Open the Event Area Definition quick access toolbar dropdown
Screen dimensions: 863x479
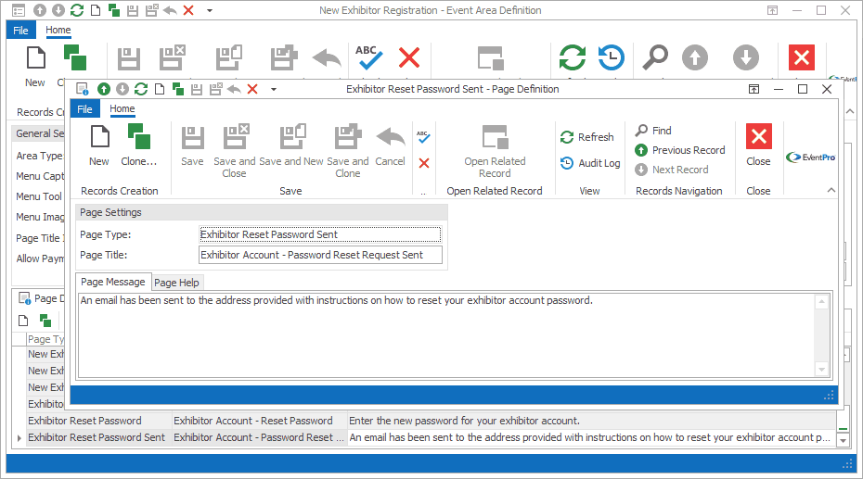[x=210, y=10]
